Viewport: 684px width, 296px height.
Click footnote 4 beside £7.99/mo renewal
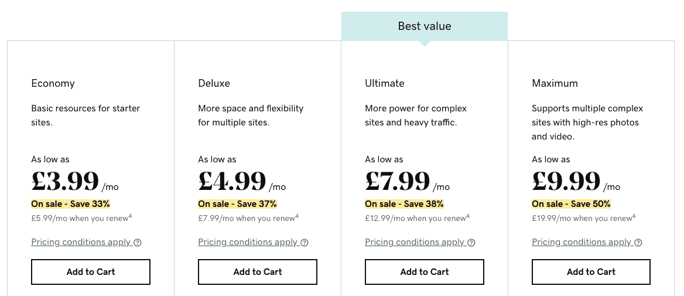coord(297,216)
